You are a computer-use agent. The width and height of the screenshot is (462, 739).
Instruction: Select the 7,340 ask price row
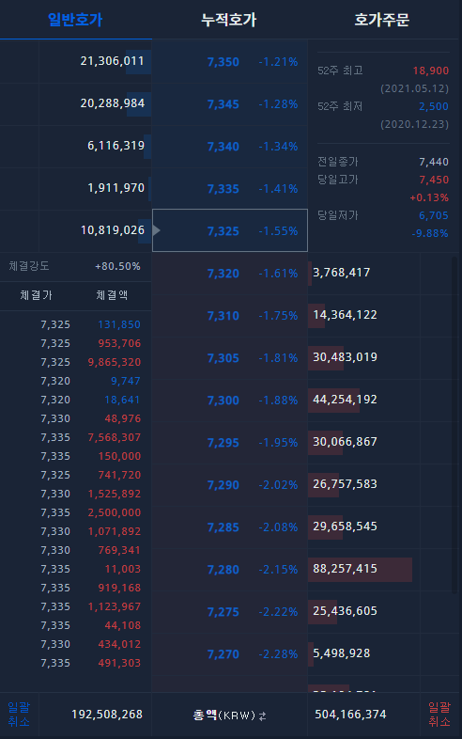click(230, 147)
